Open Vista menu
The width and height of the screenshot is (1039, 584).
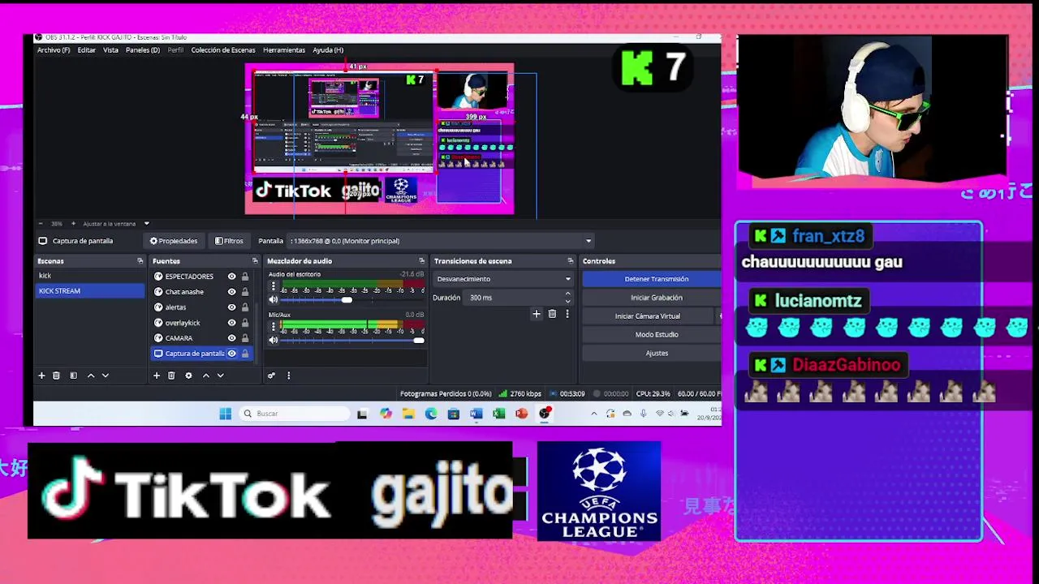(110, 50)
